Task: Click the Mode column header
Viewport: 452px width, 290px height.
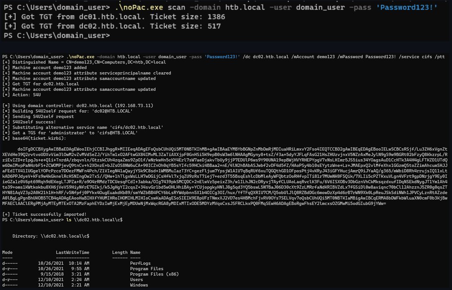Action: (x=8, y=253)
